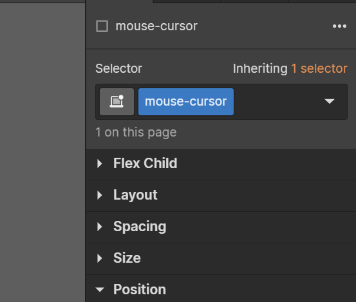Expand the Spacing section title
Viewport: 356px width, 302px height.
coord(140,227)
